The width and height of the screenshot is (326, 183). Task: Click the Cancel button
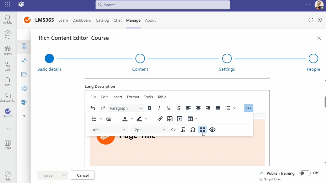(83, 175)
